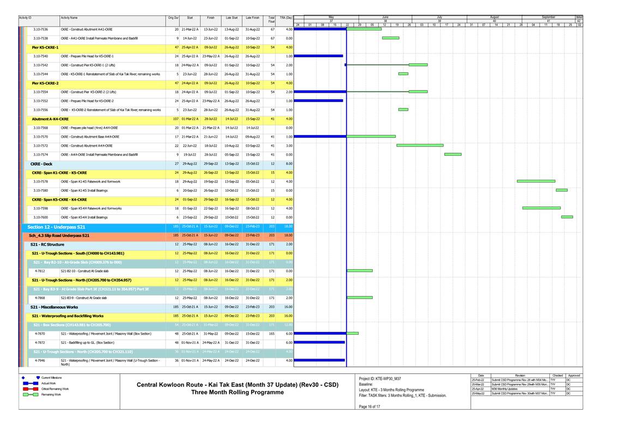Select the blue actual bar for activity 3.10-7540

(x=318, y=56)
